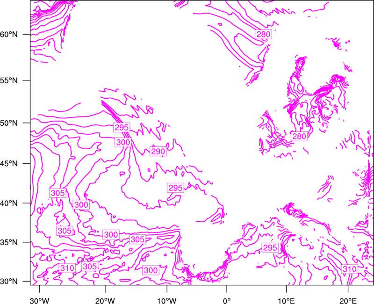
Task: Click the 45°N latitude axis label
Action: tap(9, 163)
